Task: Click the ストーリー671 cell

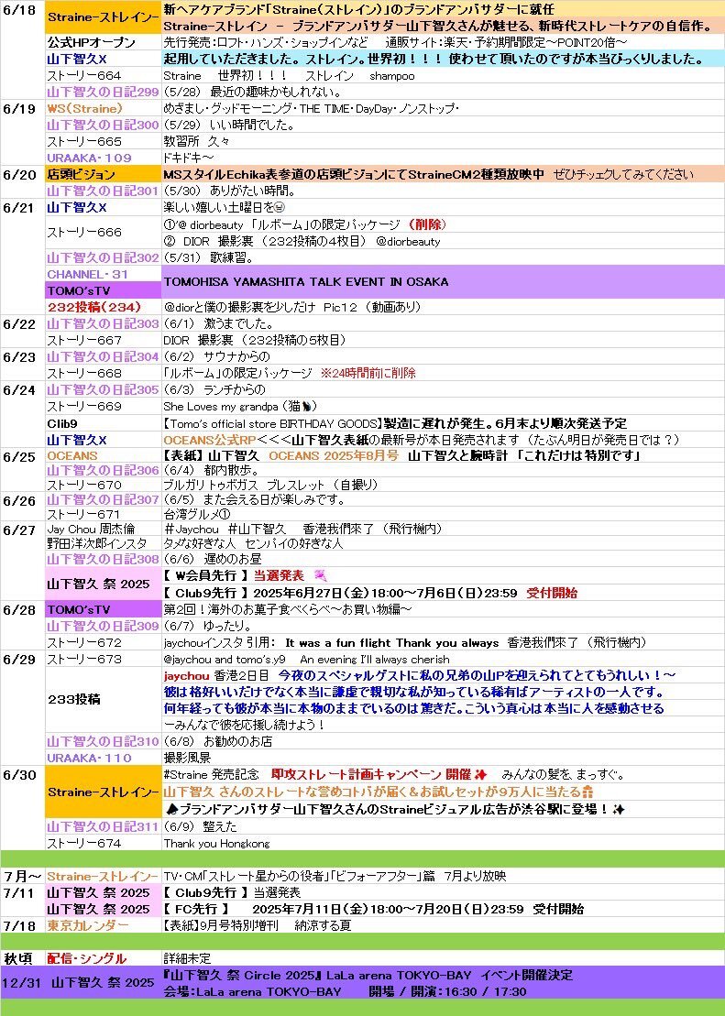Action: tap(103, 515)
